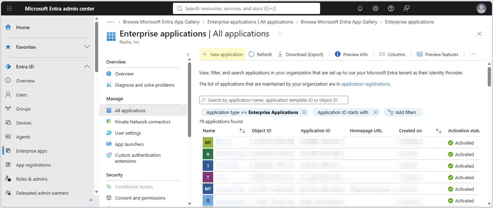Viewport: 493px width, 208px height.
Task: Edit the Application type filter pill
Action: pos(252,112)
